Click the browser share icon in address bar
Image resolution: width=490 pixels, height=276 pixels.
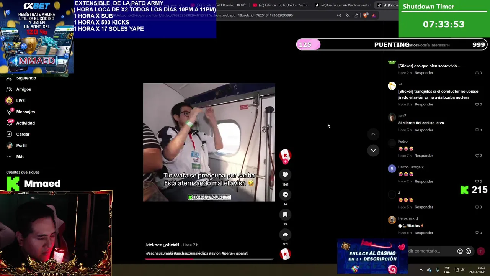pyautogui.click(x=356, y=15)
